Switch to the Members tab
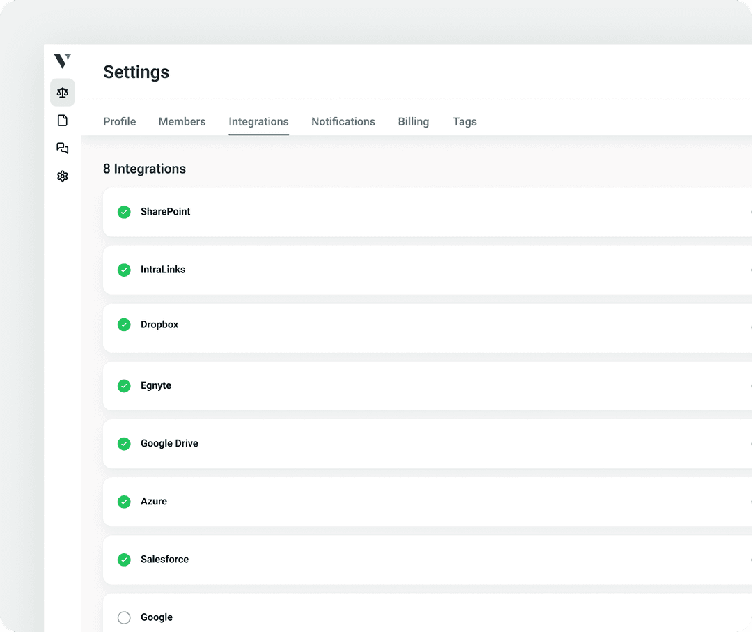Image resolution: width=752 pixels, height=632 pixels. click(182, 122)
